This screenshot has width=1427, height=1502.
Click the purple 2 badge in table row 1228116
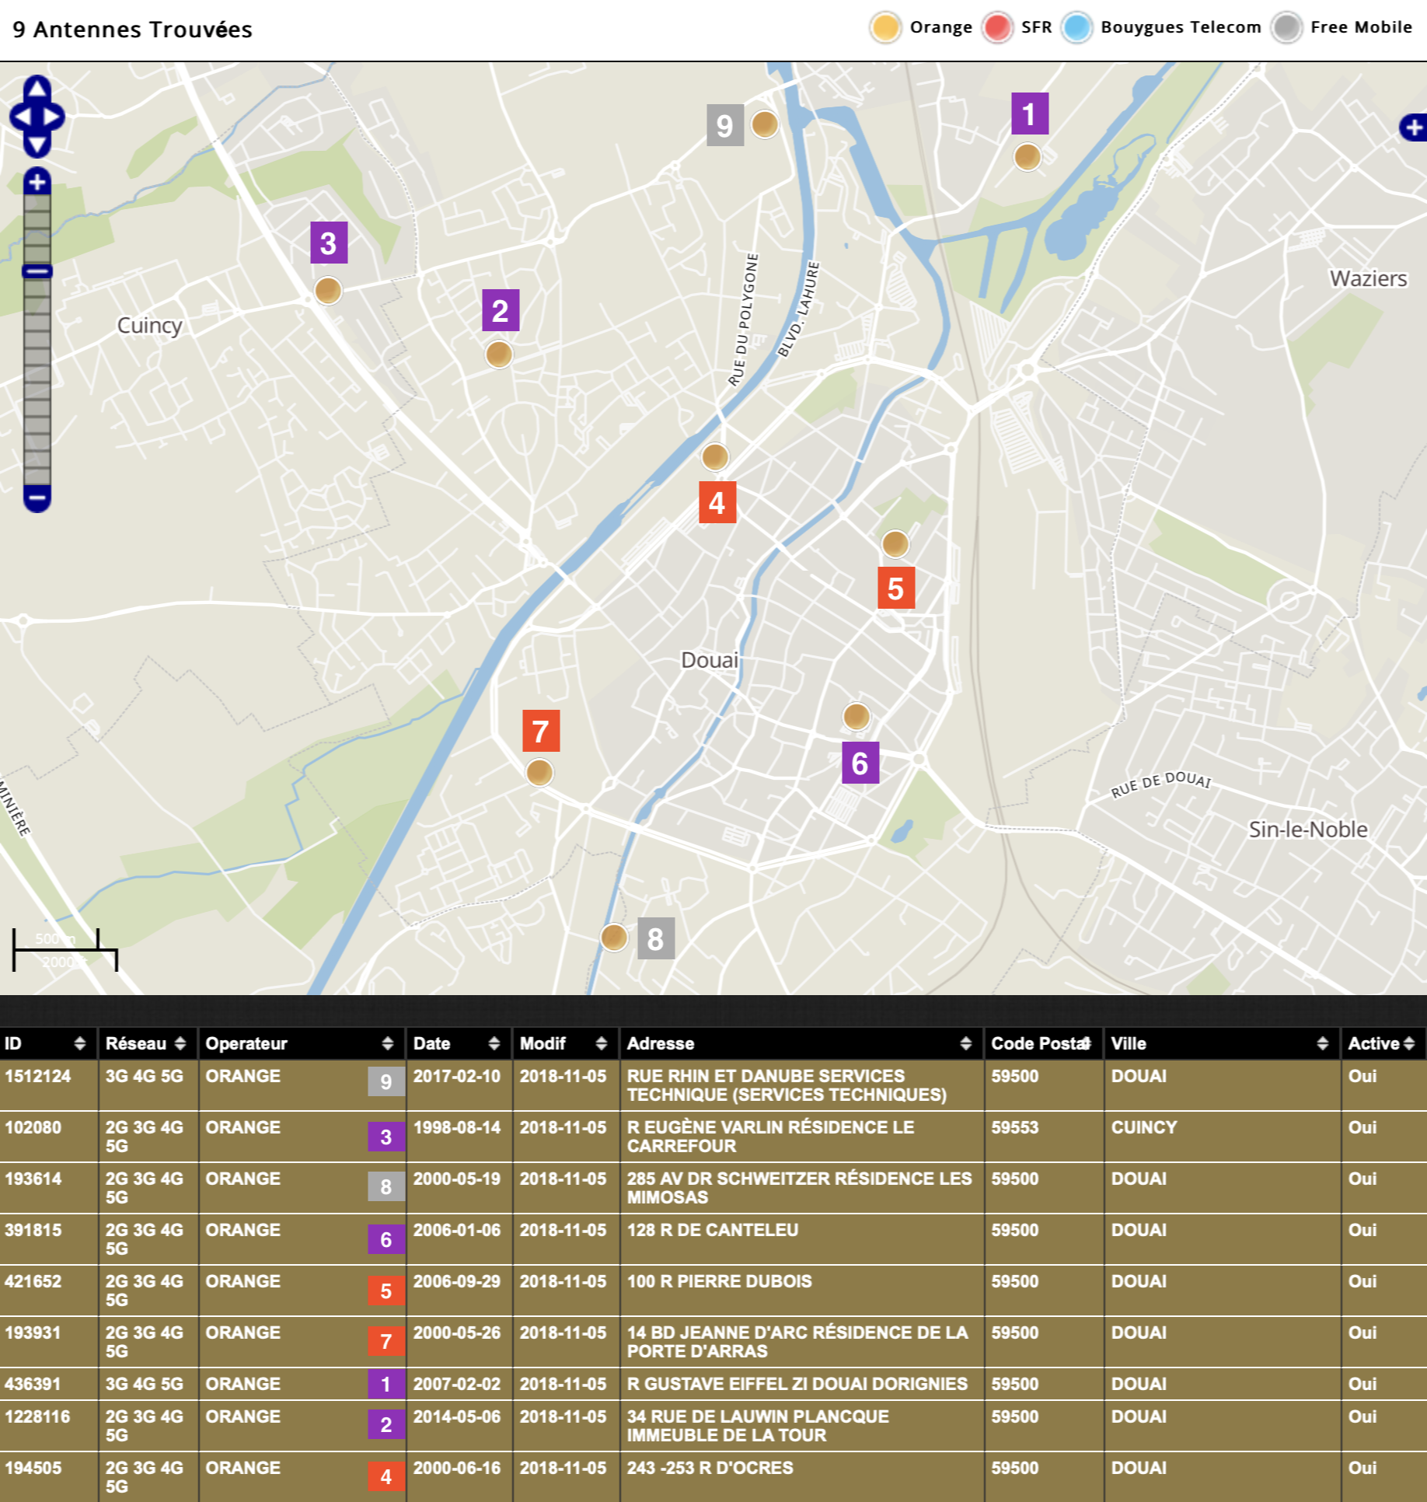coord(386,1425)
